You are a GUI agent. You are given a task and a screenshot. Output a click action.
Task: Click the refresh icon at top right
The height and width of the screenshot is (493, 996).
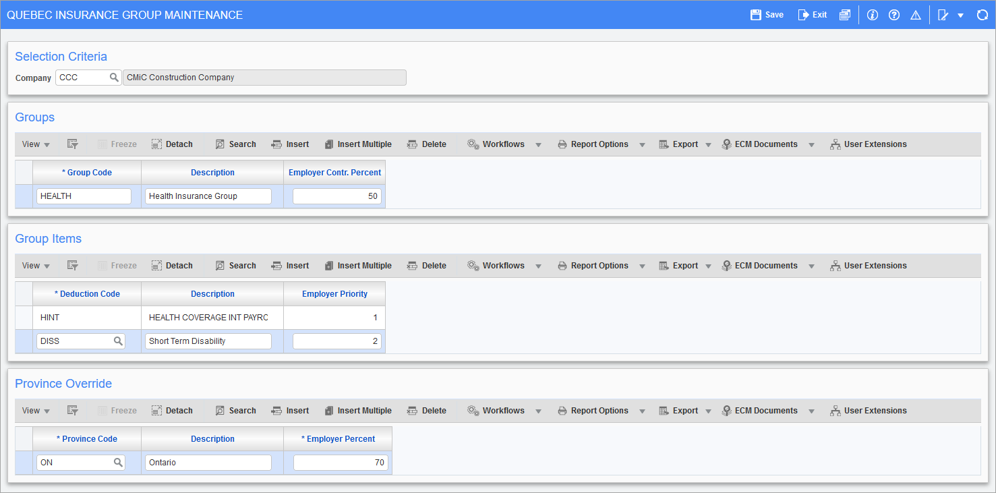982,15
